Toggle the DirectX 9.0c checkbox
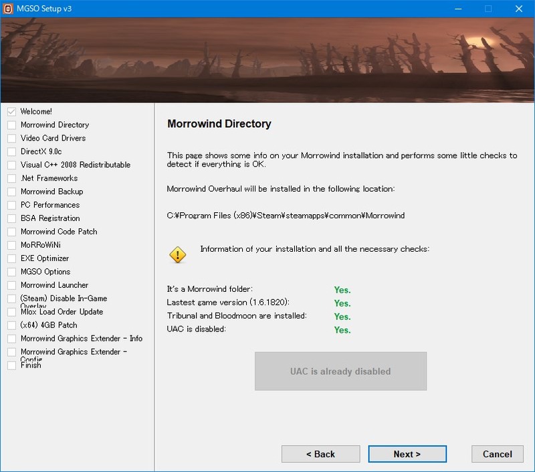535x472 pixels. [x=11, y=151]
